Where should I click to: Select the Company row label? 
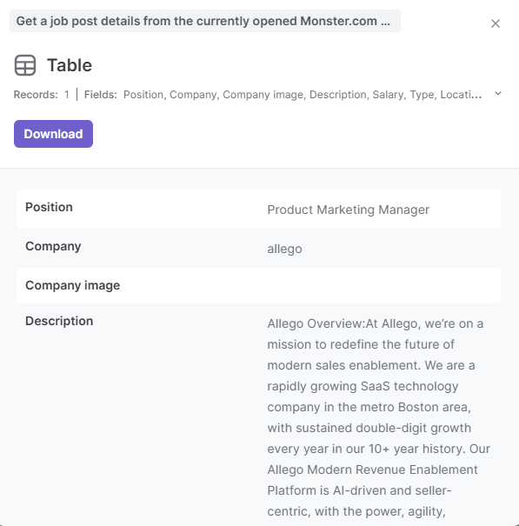(53, 246)
